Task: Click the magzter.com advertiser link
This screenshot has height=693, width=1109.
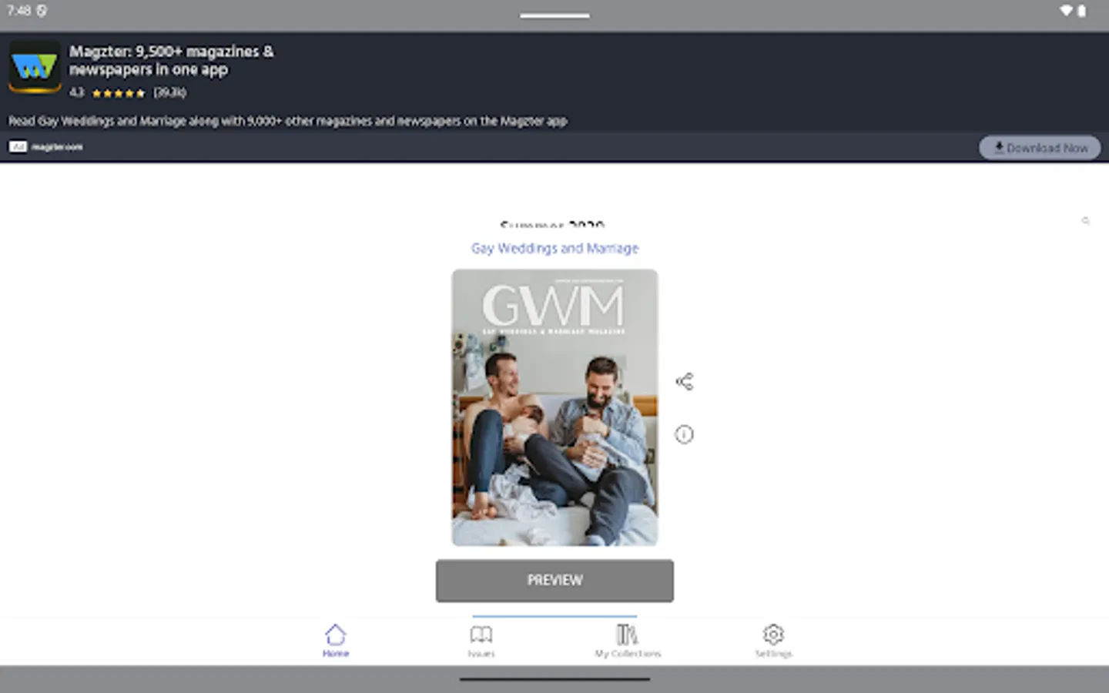Action: click(57, 146)
